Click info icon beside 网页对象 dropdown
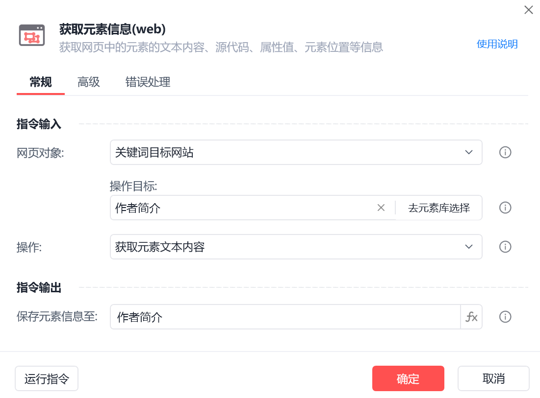 click(505, 152)
